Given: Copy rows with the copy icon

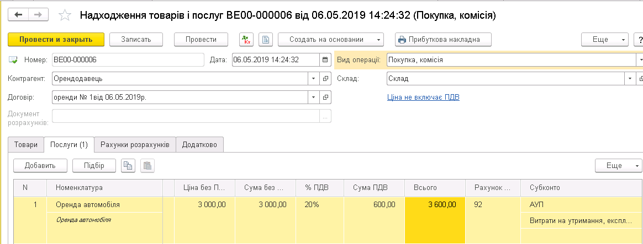Looking at the screenshot, I should click(x=128, y=166).
